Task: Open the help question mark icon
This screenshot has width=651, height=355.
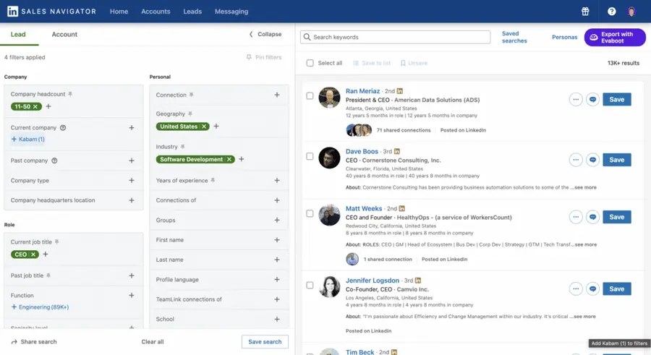Action: pyautogui.click(x=611, y=12)
